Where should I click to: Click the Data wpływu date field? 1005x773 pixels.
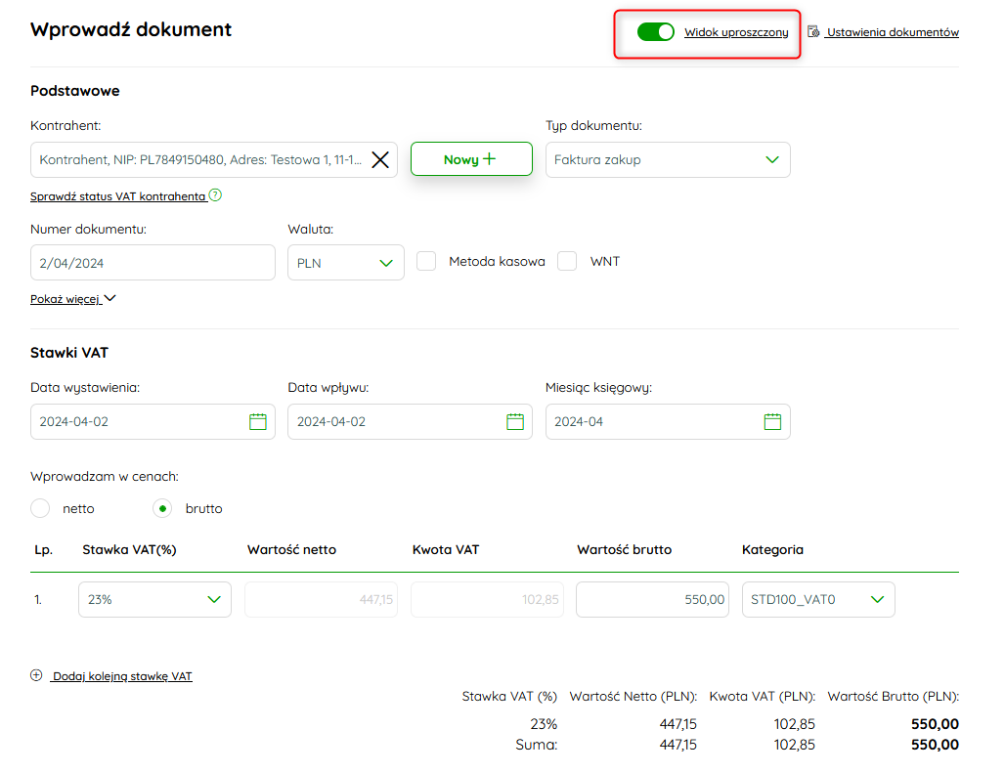tap(411, 421)
